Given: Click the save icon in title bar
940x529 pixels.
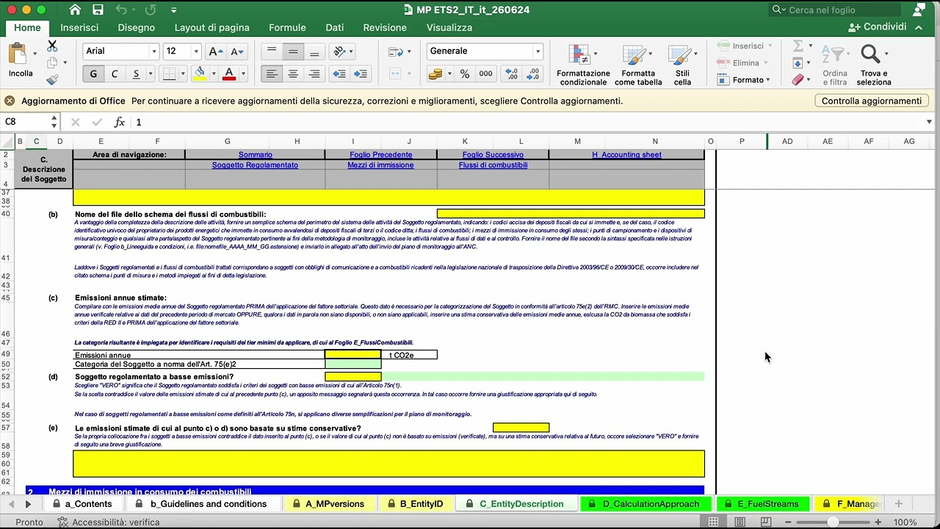Looking at the screenshot, I should coord(98,10).
